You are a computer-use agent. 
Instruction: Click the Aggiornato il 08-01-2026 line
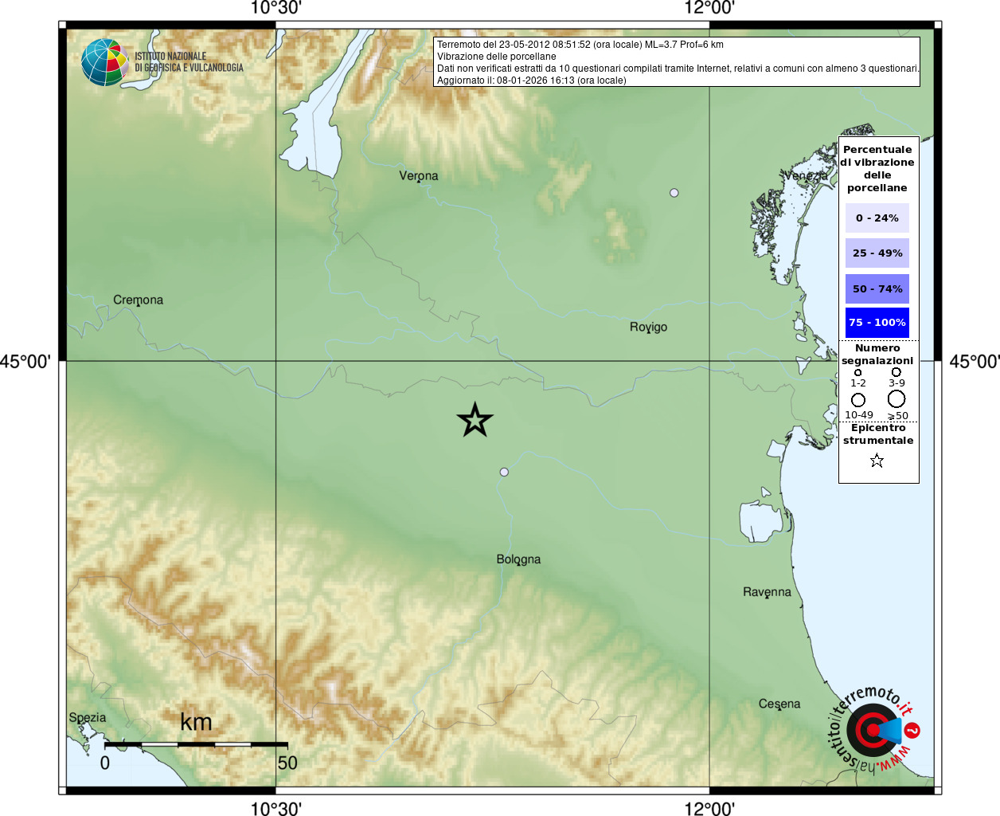point(532,80)
